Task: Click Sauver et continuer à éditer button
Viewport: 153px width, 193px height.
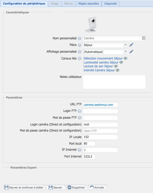Action: (24, 187)
